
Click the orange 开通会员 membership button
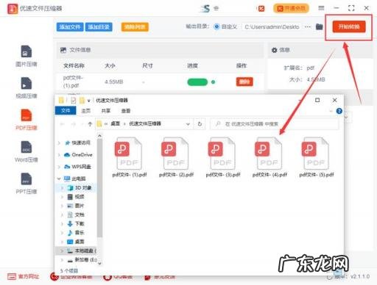(x=291, y=9)
